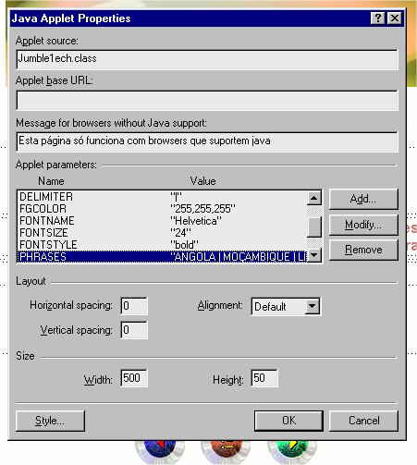This screenshot has width=417, height=465.
Task: Close the Java Applet Properties dialog
Action: point(395,18)
